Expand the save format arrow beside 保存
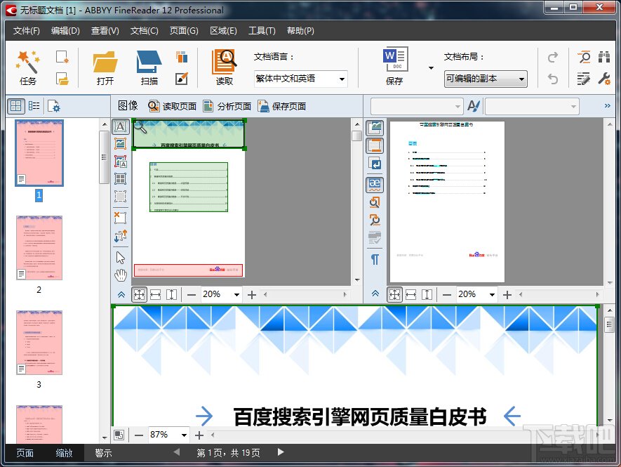621x467 pixels. tap(431, 68)
